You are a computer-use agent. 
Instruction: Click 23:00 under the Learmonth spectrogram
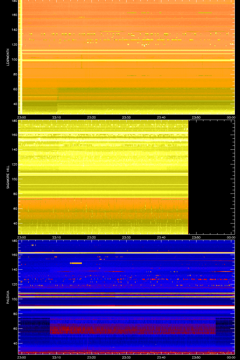[x=22, y=118]
